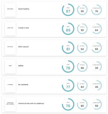The image size is (108, 114).
Task: Select the edible thumbnail card
Action: point(10,66)
